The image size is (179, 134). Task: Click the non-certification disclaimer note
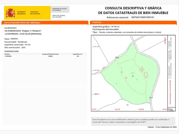133,121
